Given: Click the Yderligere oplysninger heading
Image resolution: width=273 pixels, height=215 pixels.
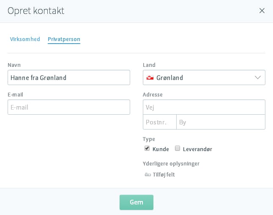Looking at the screenshot, I should [x=171, y=164].
